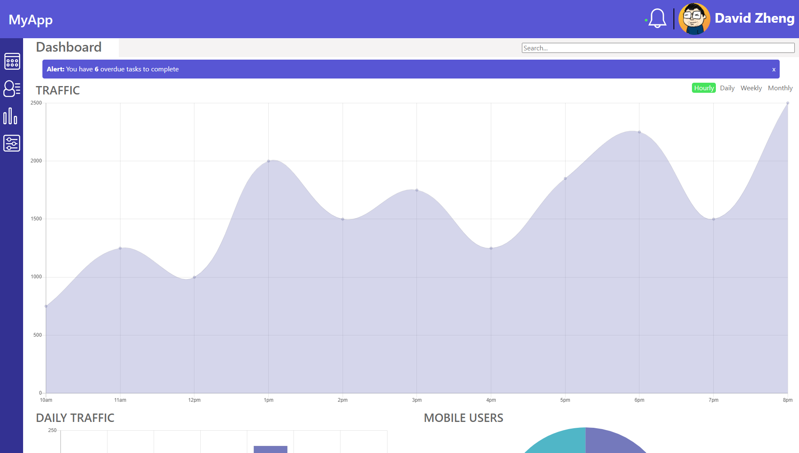Screen dimensions: 799x453
Task: Click the David Zheng username
Action: coord(754,18)
